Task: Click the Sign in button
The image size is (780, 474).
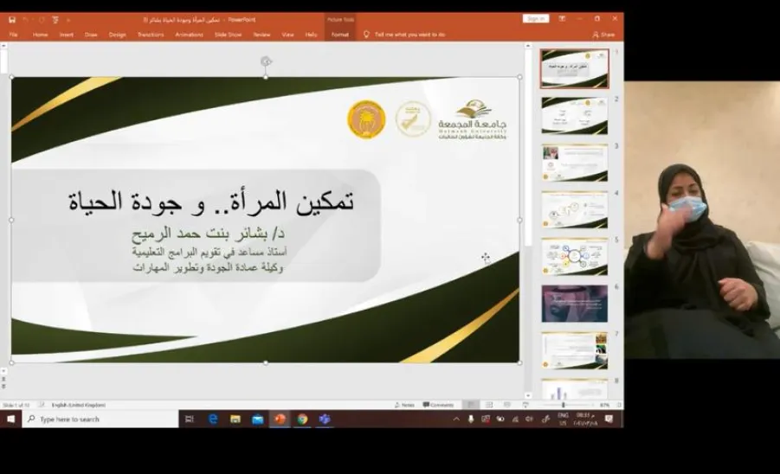Action: coord(536,19)
